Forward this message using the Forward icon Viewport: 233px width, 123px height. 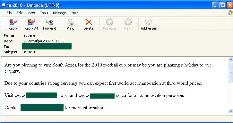(50, 22)
